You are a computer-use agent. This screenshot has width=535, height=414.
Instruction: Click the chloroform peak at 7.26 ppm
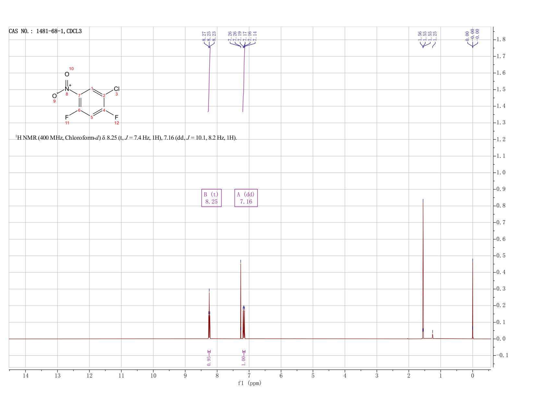(x=241, y=300)
